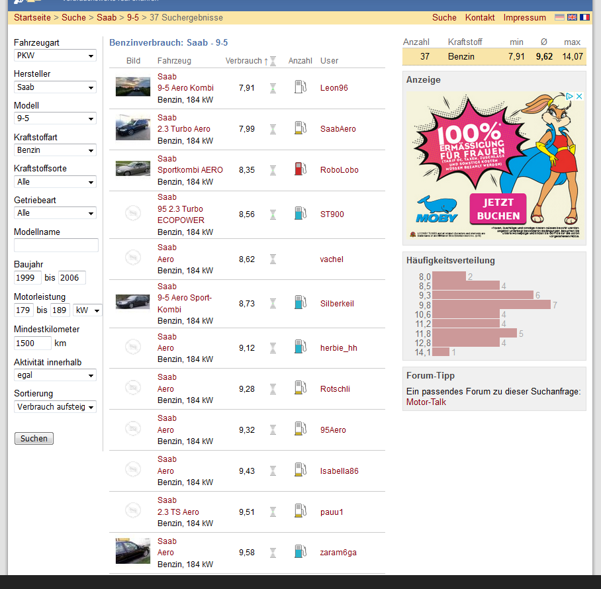Go to Startseite in the breadcrumb
The image size is (601, 589).
point(32,18)
